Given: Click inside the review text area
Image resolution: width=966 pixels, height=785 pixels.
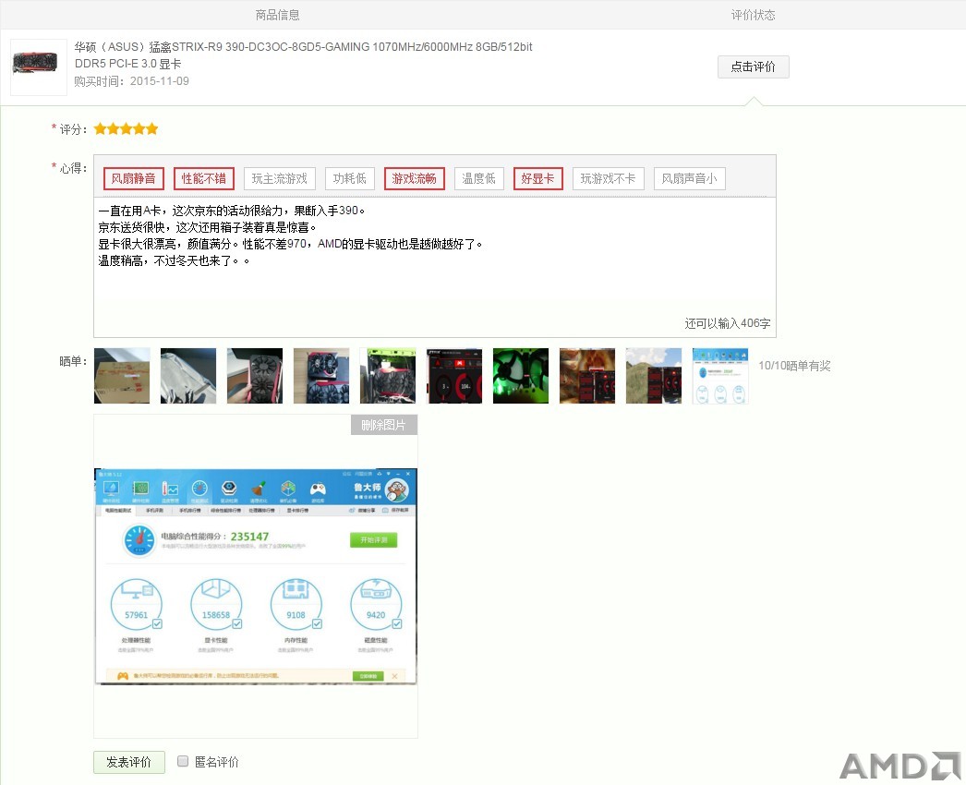Looking at the screenshot, I should pos(434,268).
